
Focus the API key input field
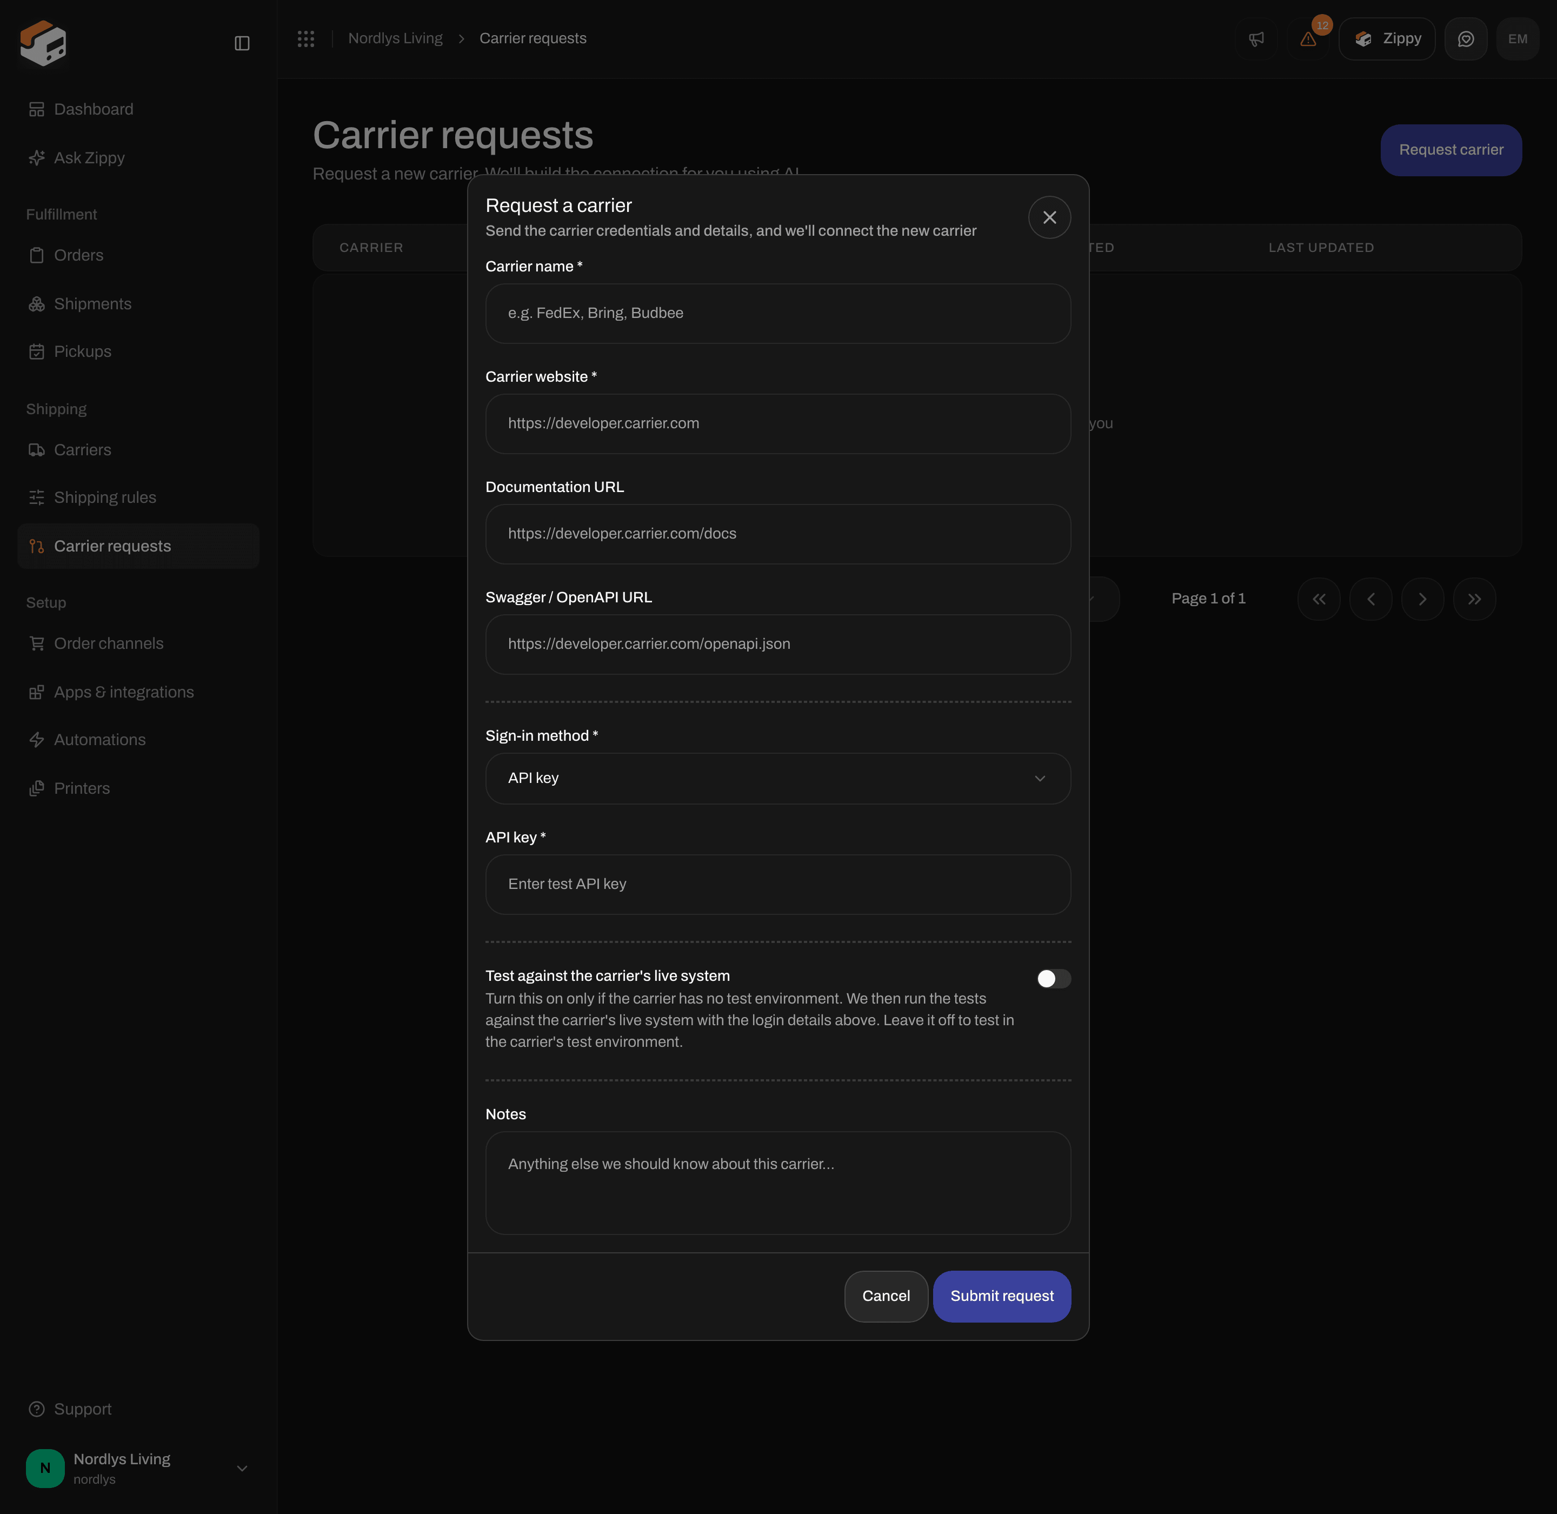tap(778, 884)
